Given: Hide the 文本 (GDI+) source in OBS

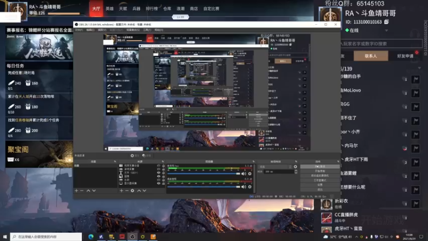Looking at the screenshot, I should click(x=158, y=172).
